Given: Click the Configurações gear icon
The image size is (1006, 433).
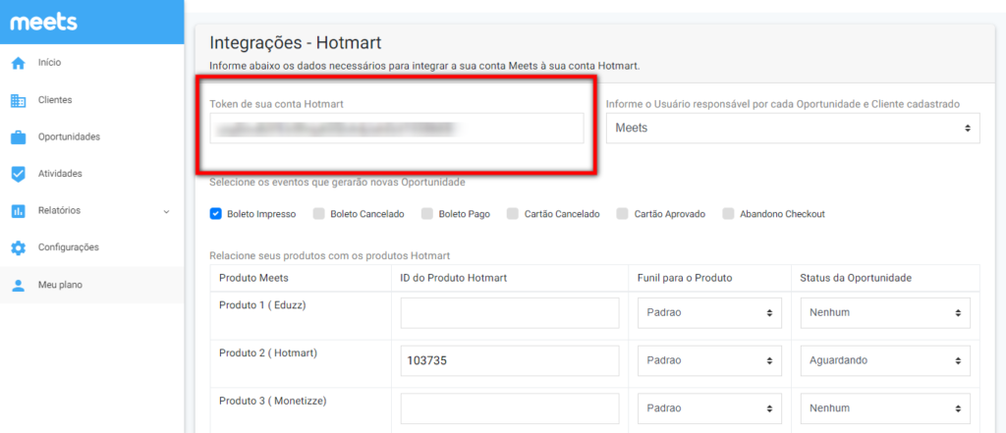Looking at the screenshot, I should (x=19, y=247).
